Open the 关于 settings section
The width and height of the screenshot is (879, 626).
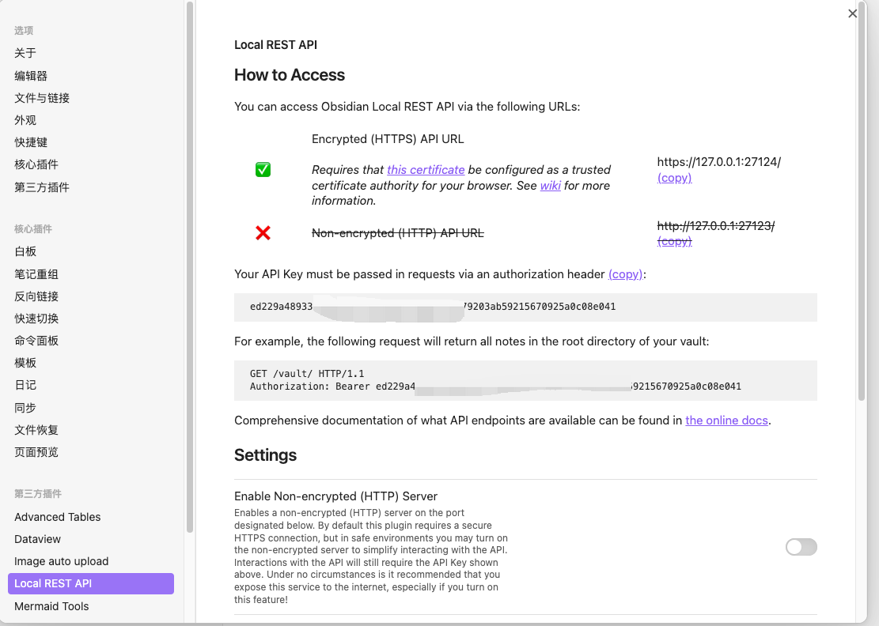click(x=24, y=52)
